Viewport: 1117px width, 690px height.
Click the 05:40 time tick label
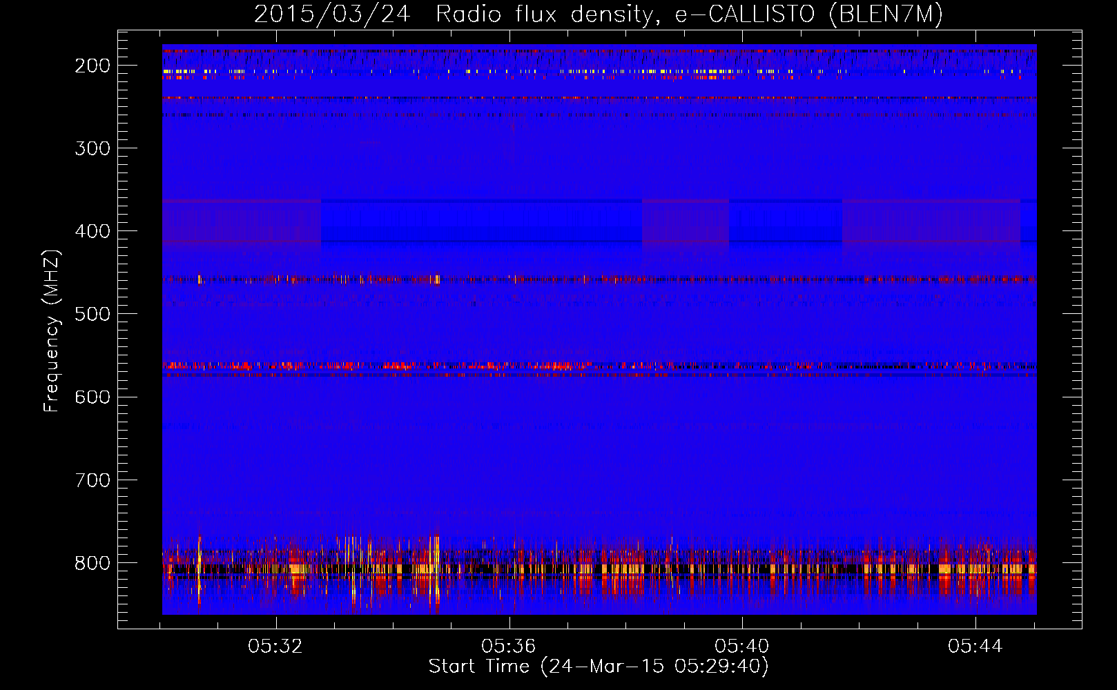[x=742, y=647]
